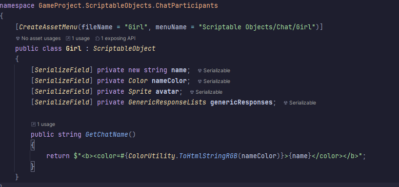The height and width of the screenshot is (187, 399).
Task: Click the Serializable icon next to name field
Action: coord(200,71)
